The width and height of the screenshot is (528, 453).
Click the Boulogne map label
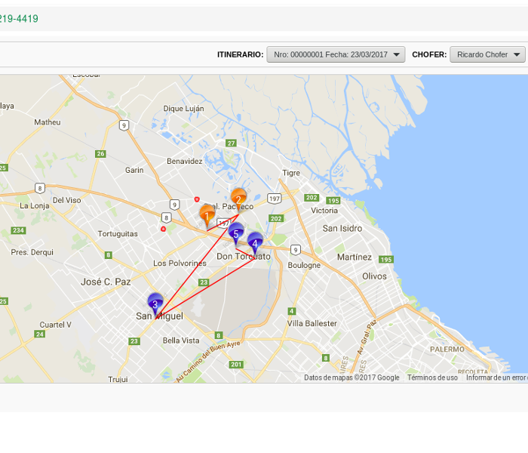click(x=304, y=265)
